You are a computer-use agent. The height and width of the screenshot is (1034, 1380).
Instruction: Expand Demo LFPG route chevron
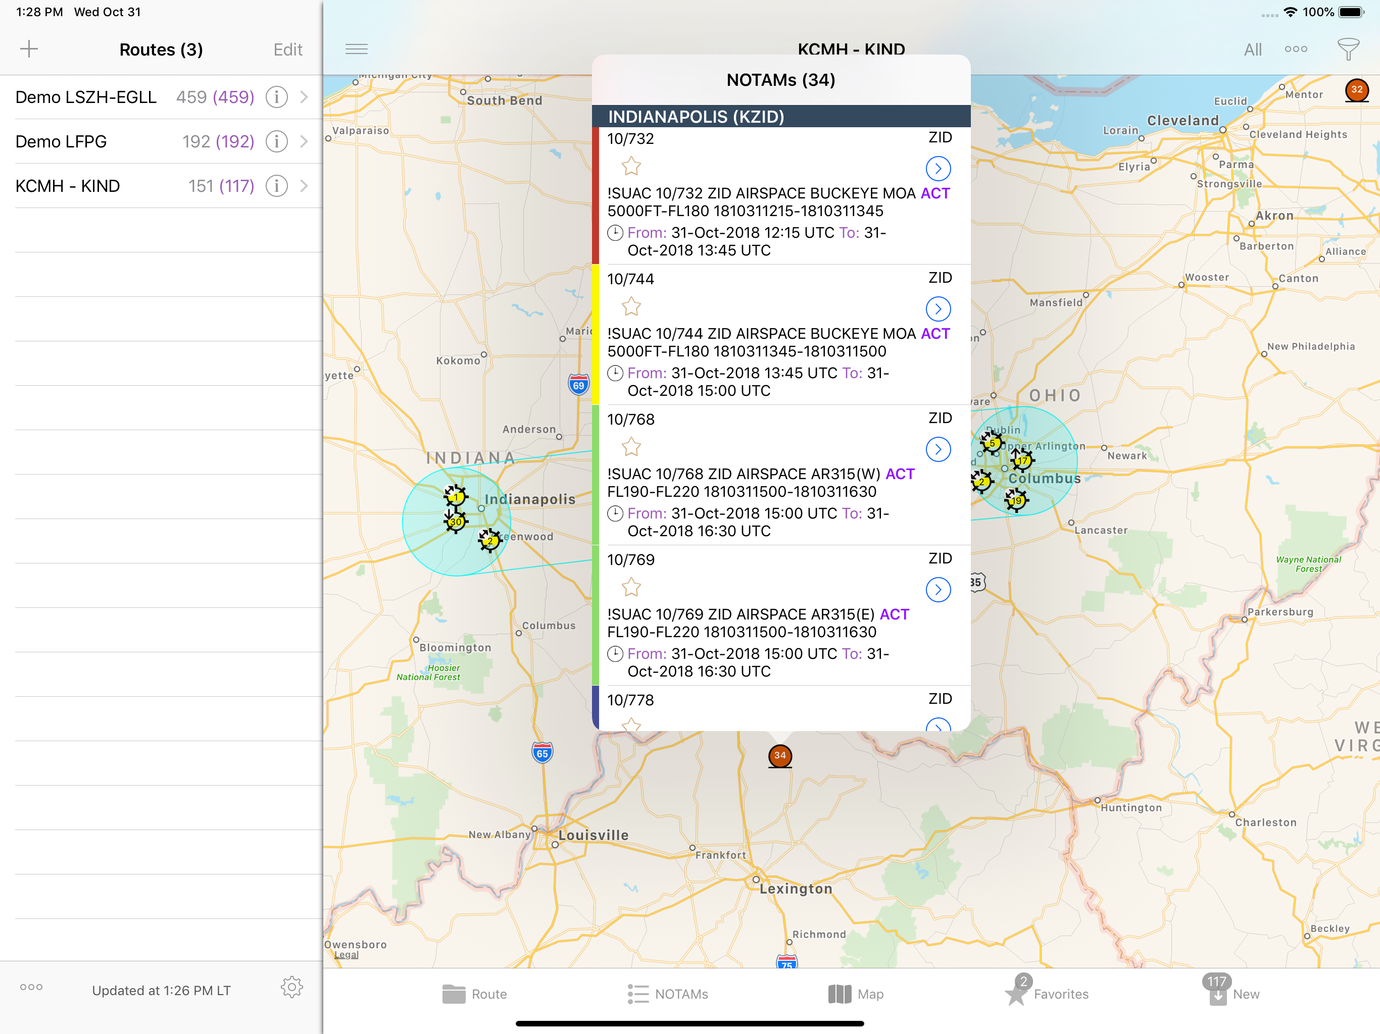pyautogui.click(x=304, y=141)
